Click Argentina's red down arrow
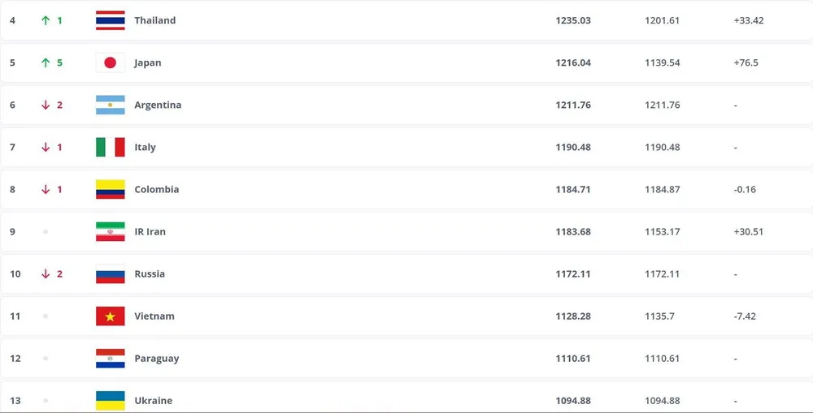Viewport: 813px width, 413px height. pyautogui.click(x=46, y=105)
